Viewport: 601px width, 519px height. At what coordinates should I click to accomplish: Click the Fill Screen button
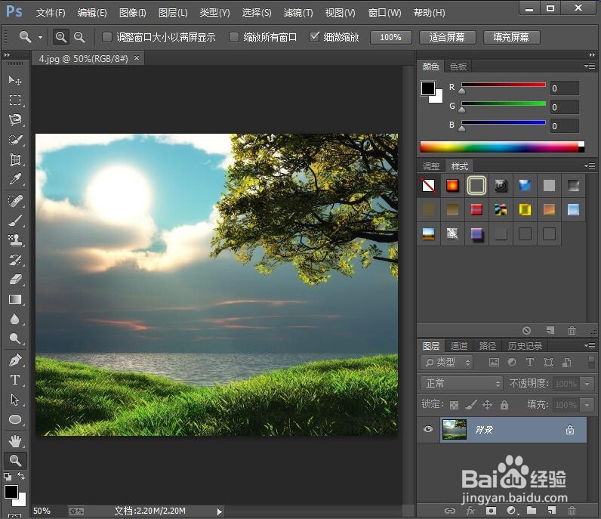(x=511, y=37)
